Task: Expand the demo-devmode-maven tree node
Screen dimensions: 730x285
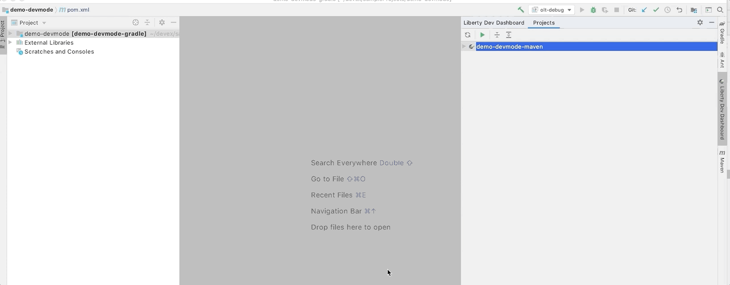Action: coord(464,46)
